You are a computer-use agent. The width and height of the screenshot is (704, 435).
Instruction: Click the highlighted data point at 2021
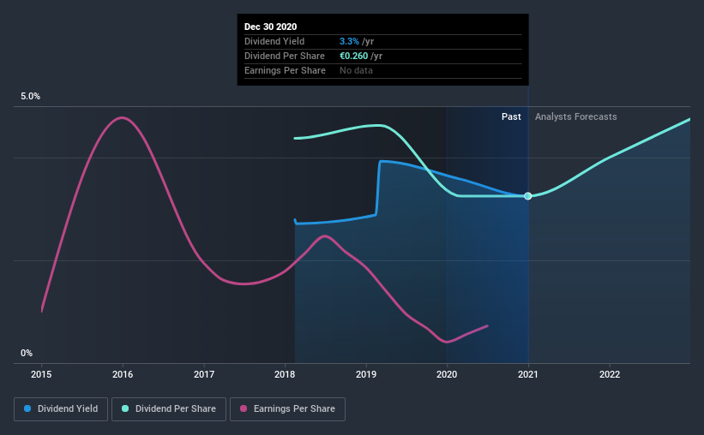point(528,196)
